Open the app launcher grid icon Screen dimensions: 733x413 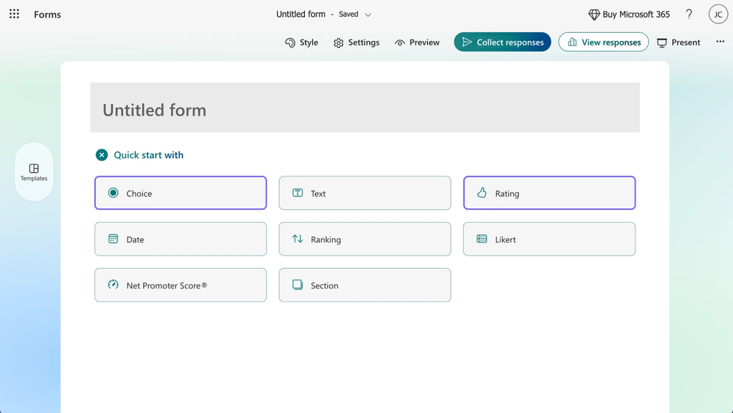click(14, 14)
